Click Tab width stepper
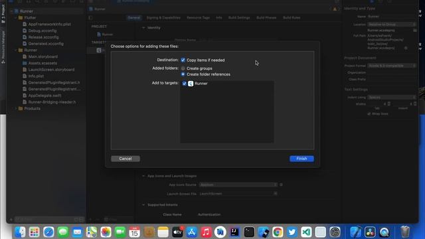Screen dimensions: 425x239 (389, 104)
